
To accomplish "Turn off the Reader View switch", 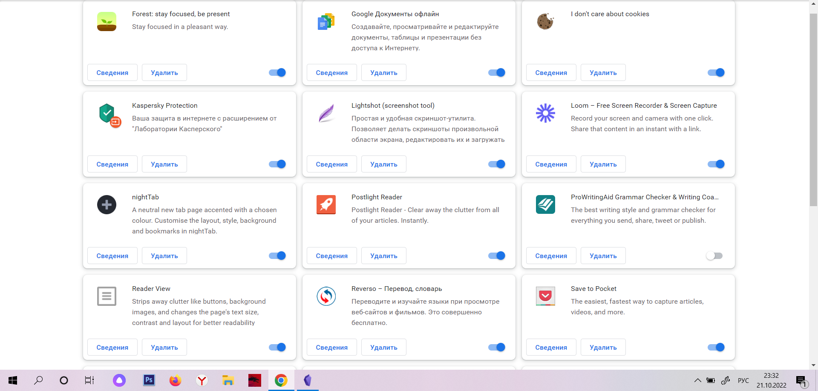I will [x=277, y=347].
